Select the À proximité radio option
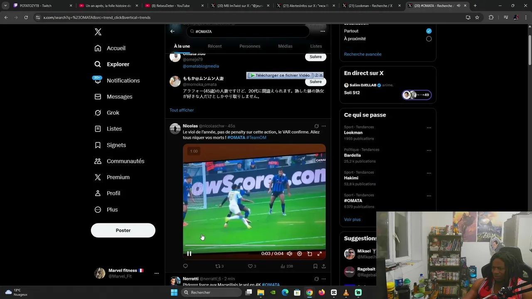The height and width of the screenshot is (299, 532). 429,39
